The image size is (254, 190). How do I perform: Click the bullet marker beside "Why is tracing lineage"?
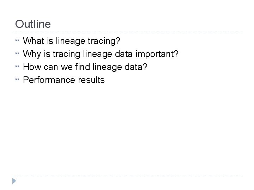(17, 55)
